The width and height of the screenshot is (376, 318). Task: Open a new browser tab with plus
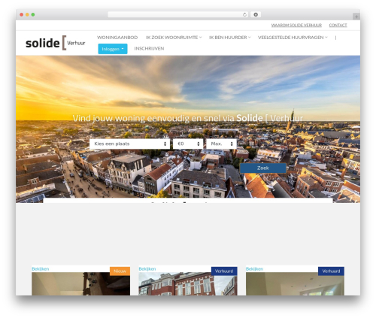[356, 17]
